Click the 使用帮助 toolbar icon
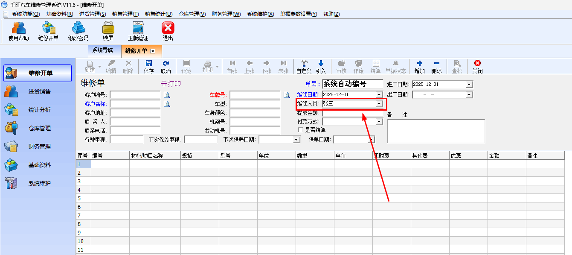 pyautogui.click(x=19, y=28)
